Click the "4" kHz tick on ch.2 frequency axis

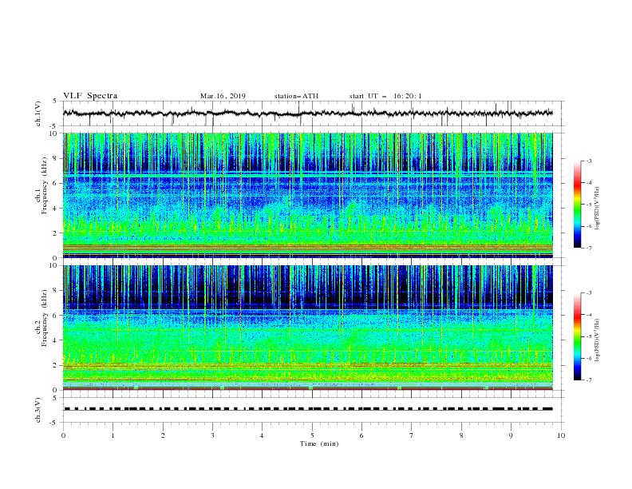[x=55, y=340]
